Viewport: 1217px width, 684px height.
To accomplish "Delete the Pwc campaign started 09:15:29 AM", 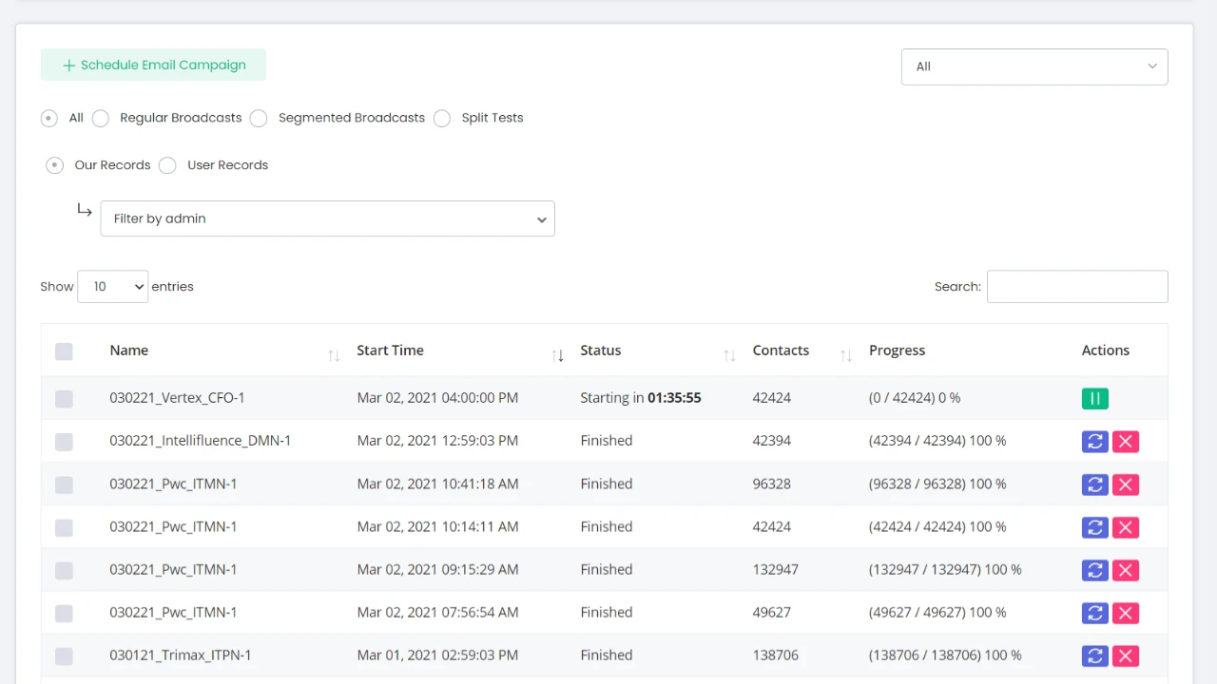I will pos(1126,570).
